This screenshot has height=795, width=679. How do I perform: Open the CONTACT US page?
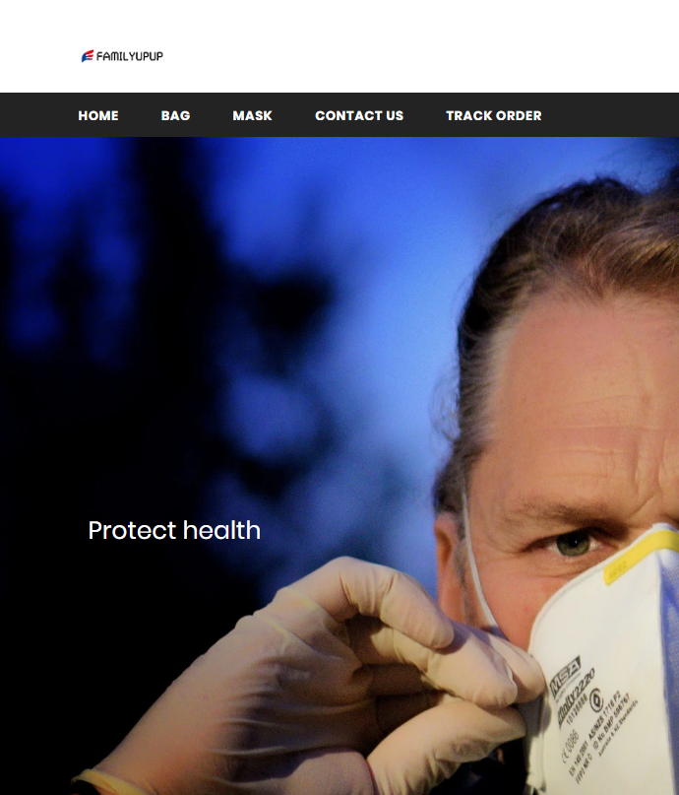[359, 115]
